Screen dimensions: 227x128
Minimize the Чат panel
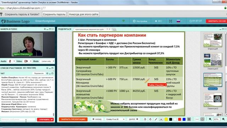tap(50, 74)
